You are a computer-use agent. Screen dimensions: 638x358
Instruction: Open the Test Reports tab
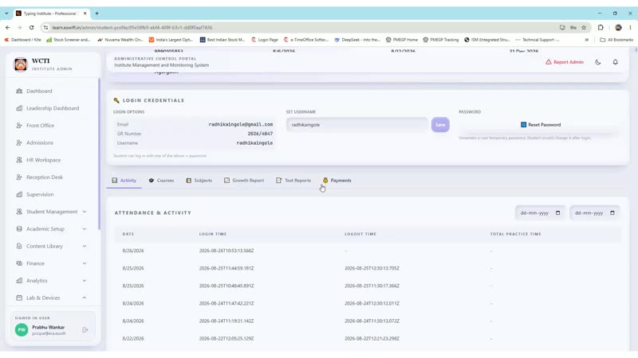coord(293,181)
